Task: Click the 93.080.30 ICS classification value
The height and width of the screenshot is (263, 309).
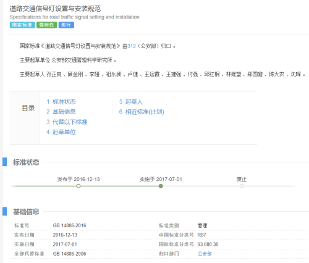Action: click(208, 244)
